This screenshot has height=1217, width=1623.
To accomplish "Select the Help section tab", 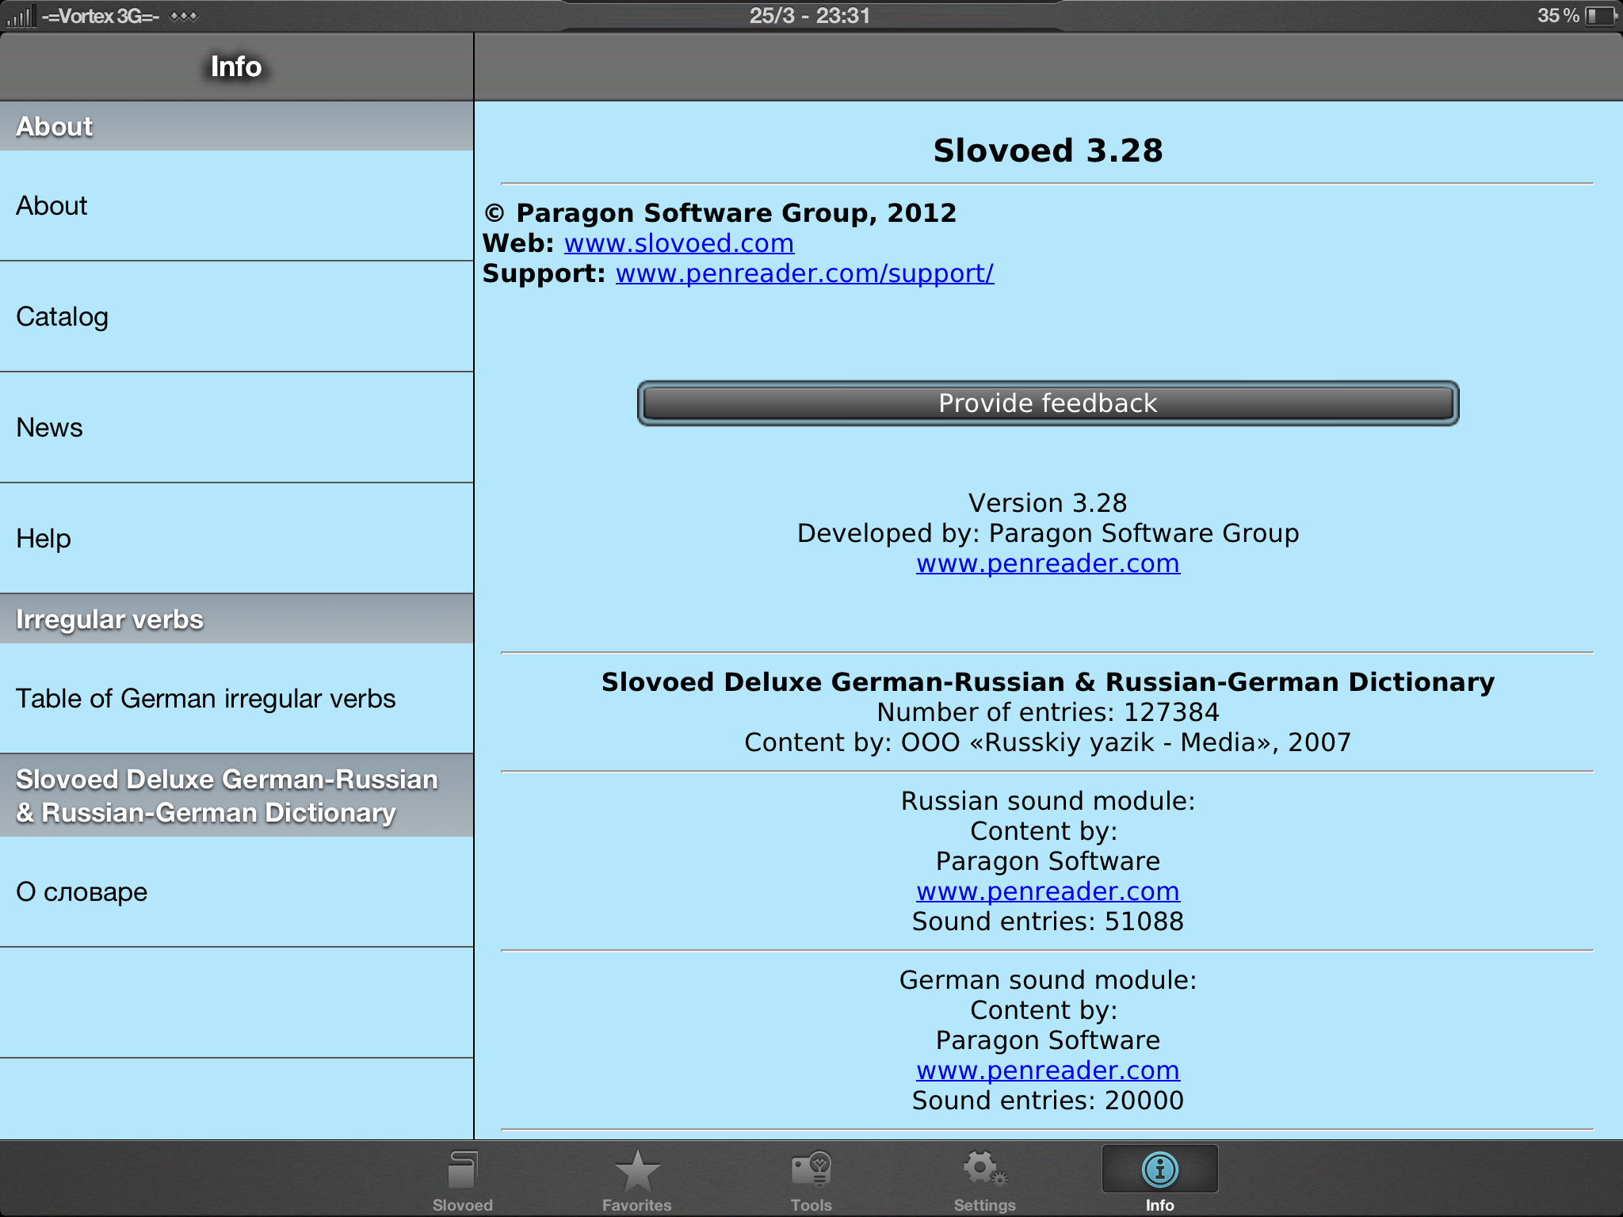I will 235,537.
